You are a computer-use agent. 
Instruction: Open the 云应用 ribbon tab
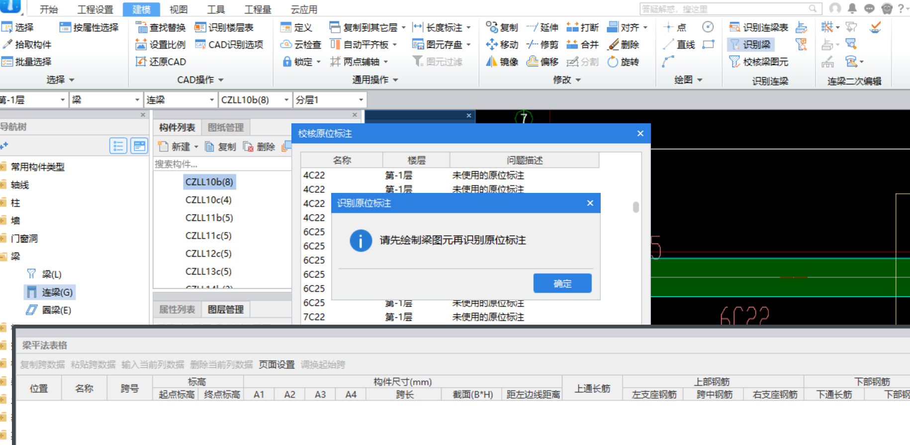[304, 9]
